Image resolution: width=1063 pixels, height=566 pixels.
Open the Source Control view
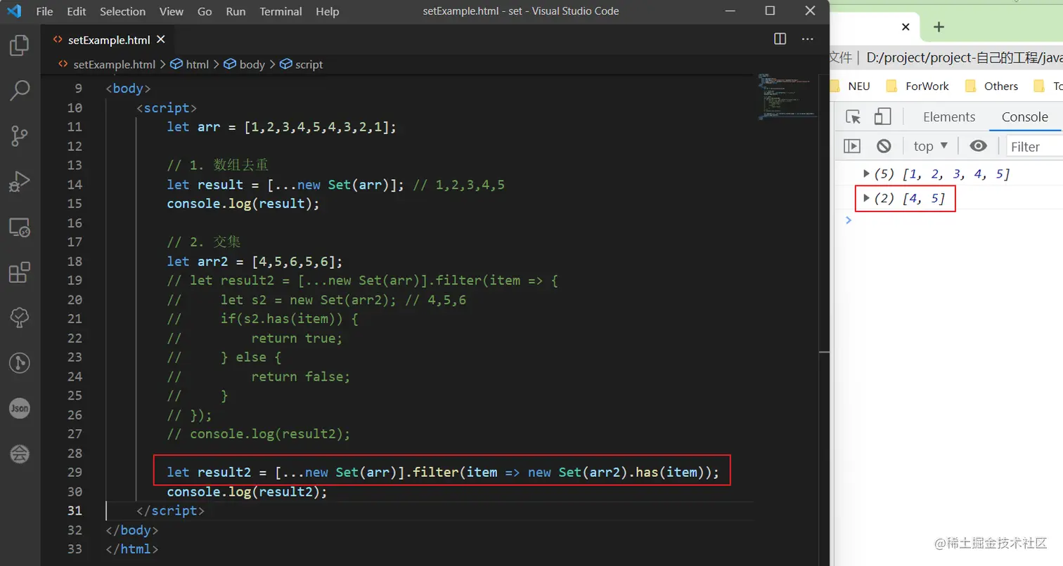click(20, 136)
